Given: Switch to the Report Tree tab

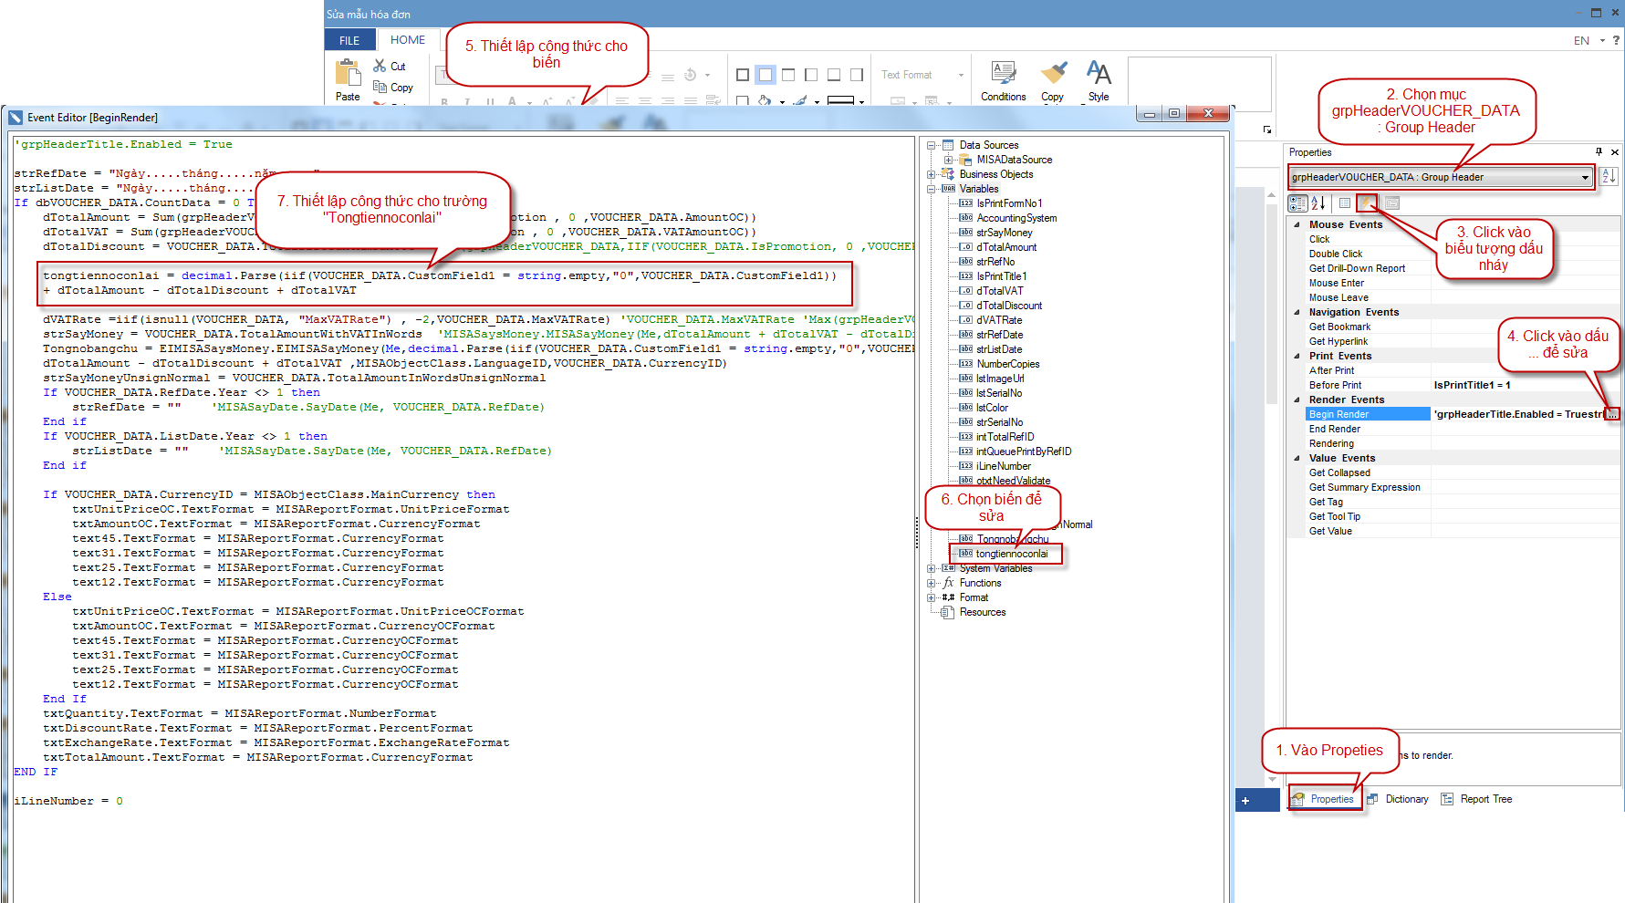Looking at the screenshot, I should click(x=1476, y=799).
